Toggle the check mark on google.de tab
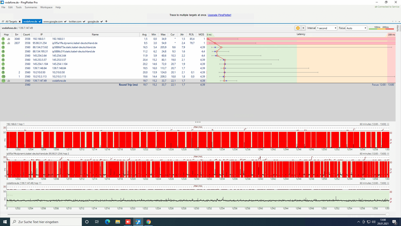The height and width of the screenshot is (226, 401). [x=102, y=22]
